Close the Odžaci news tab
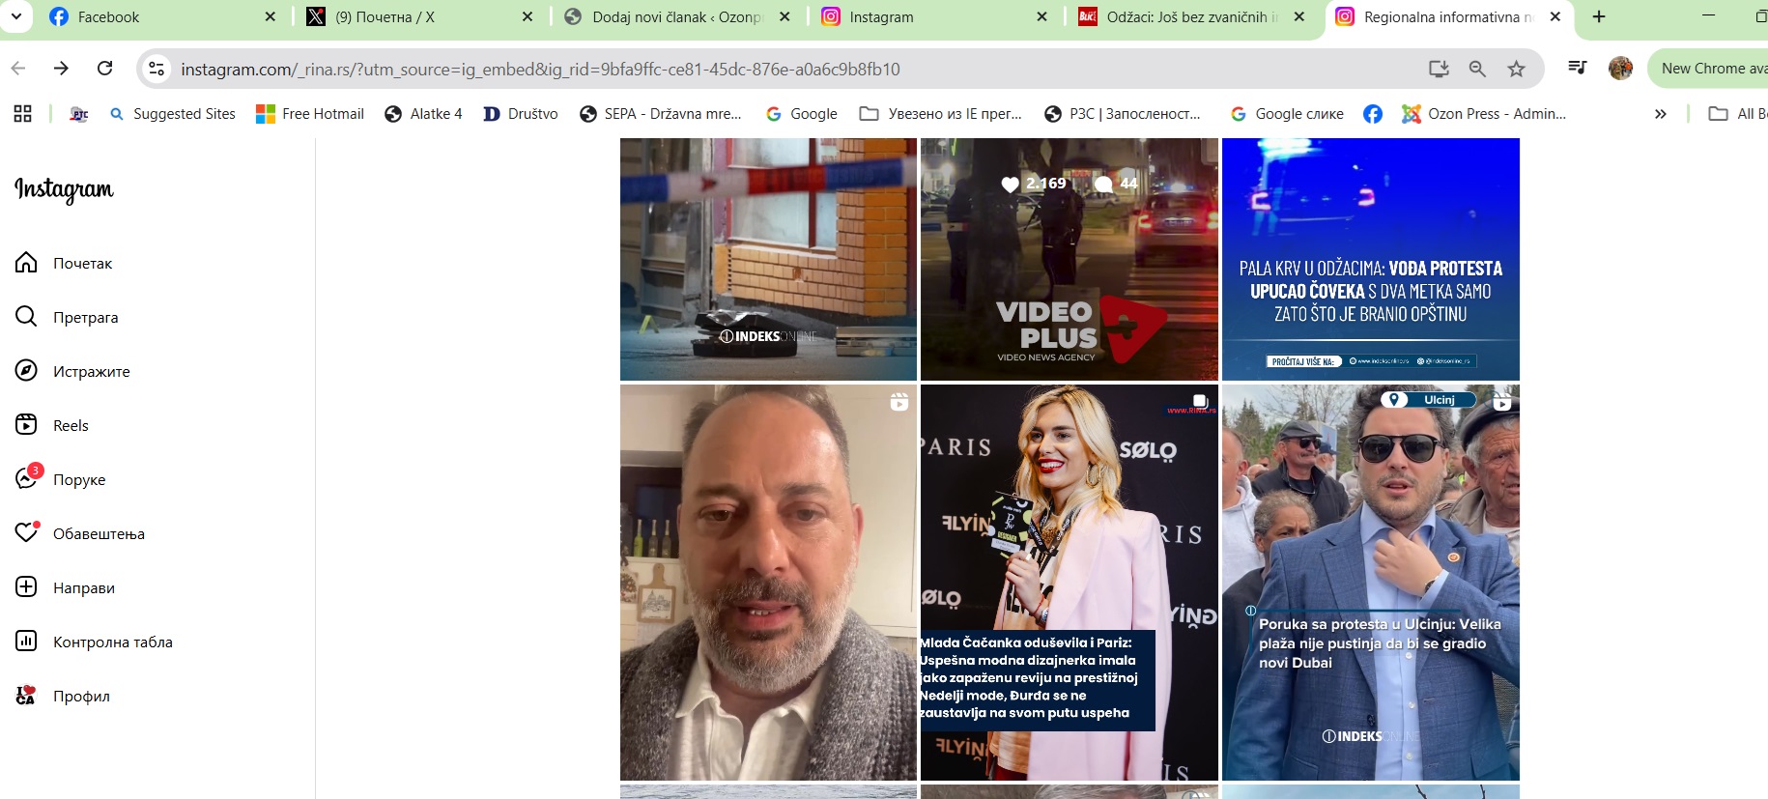1768x799 pixels. (x=1299, y=16)
